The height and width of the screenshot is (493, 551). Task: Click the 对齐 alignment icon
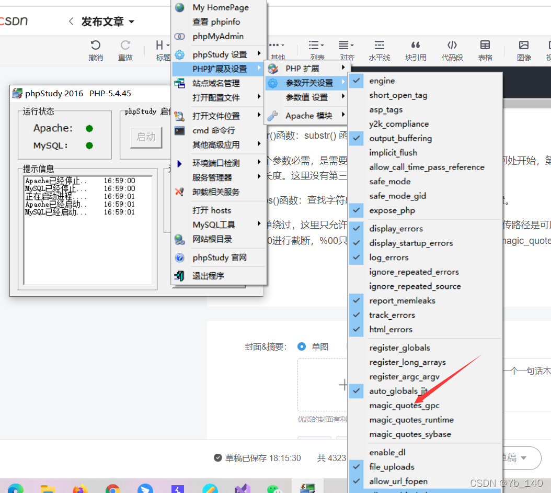[346, 46]
